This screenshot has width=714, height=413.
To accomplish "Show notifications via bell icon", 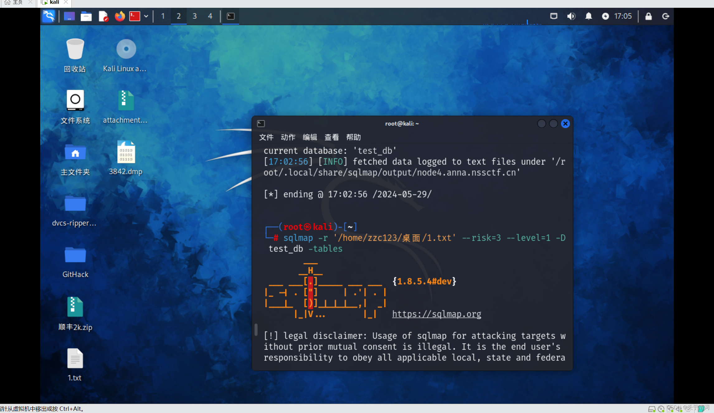I will point(588,16).
